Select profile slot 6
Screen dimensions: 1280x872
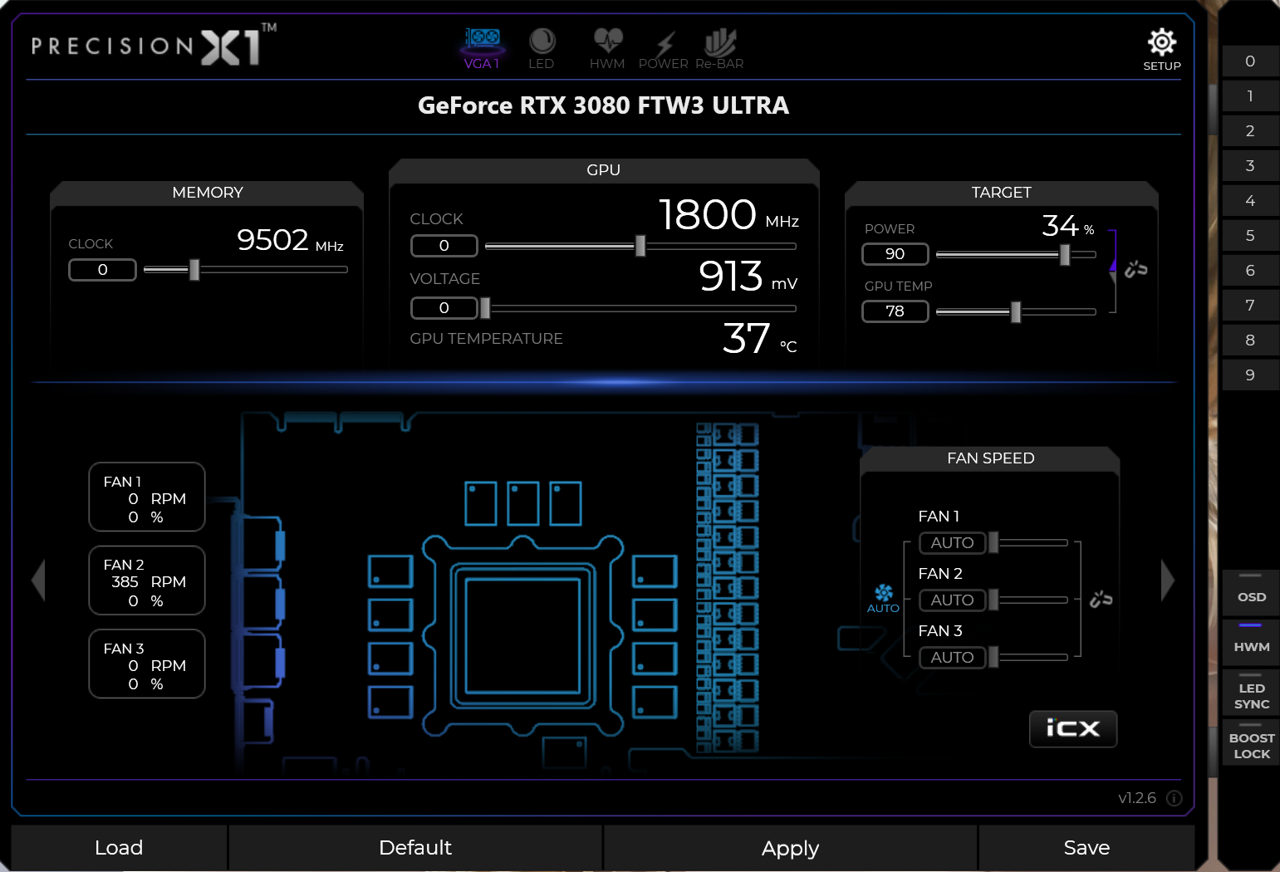point(1250,271)
